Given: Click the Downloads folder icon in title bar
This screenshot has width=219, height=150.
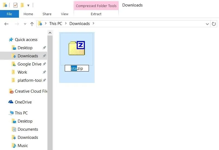Looking at the screenshot, I should 5,5.
